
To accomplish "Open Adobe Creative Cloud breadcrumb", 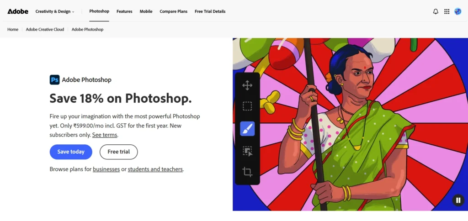I will coord(45,30).
